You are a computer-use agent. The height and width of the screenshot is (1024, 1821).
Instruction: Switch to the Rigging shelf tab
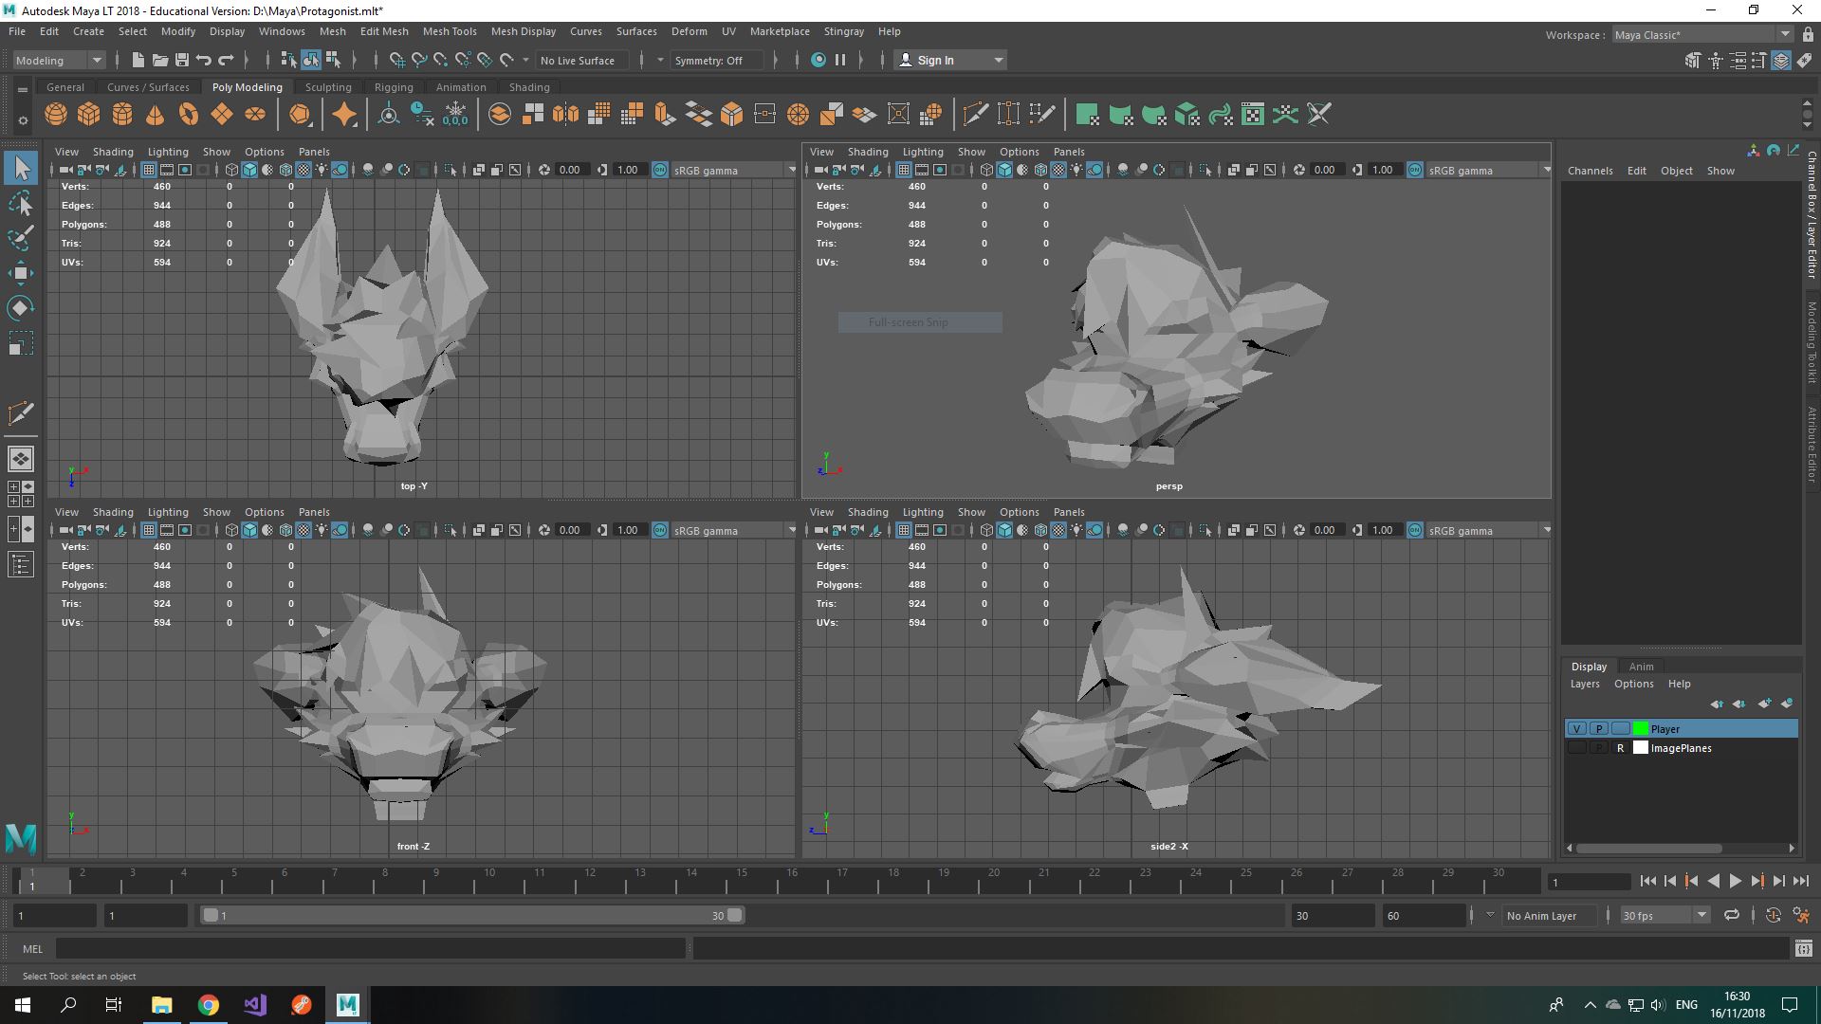394,87
